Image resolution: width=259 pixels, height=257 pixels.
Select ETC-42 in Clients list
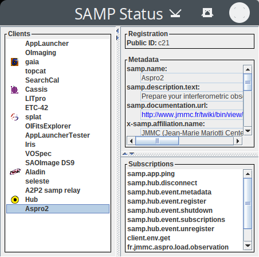click(x=58, y=108)
